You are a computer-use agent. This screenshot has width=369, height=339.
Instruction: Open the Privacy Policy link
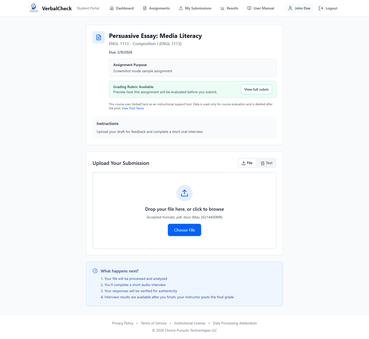[122, 323]
